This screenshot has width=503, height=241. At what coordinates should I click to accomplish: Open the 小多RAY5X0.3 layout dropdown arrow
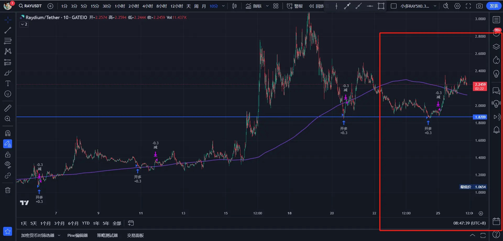(x=435, y=6)
